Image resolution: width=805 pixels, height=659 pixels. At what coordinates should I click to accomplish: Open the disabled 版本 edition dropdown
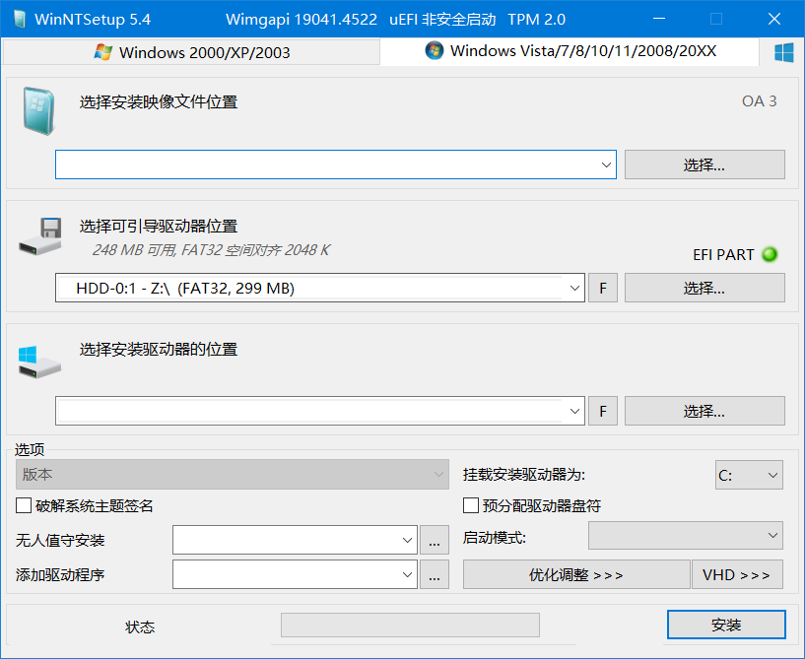[233, 474]
